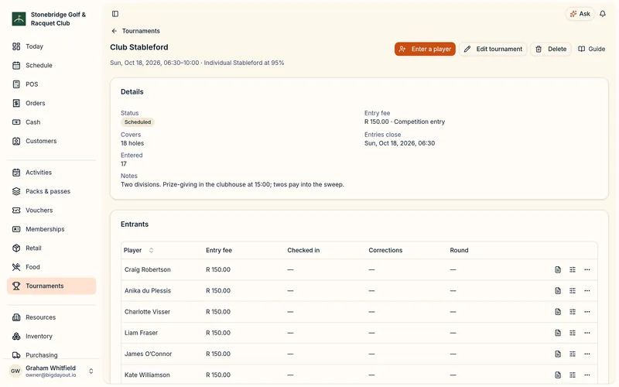619x387 pixels.
Task: Open Today in sidebar
Action: click(x=51, y=46)
